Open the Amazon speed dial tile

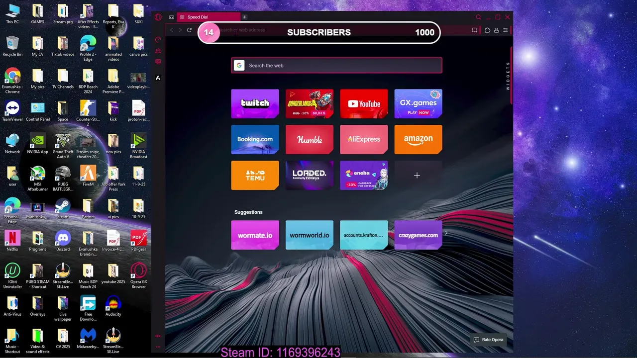click(x=418, y=139)
